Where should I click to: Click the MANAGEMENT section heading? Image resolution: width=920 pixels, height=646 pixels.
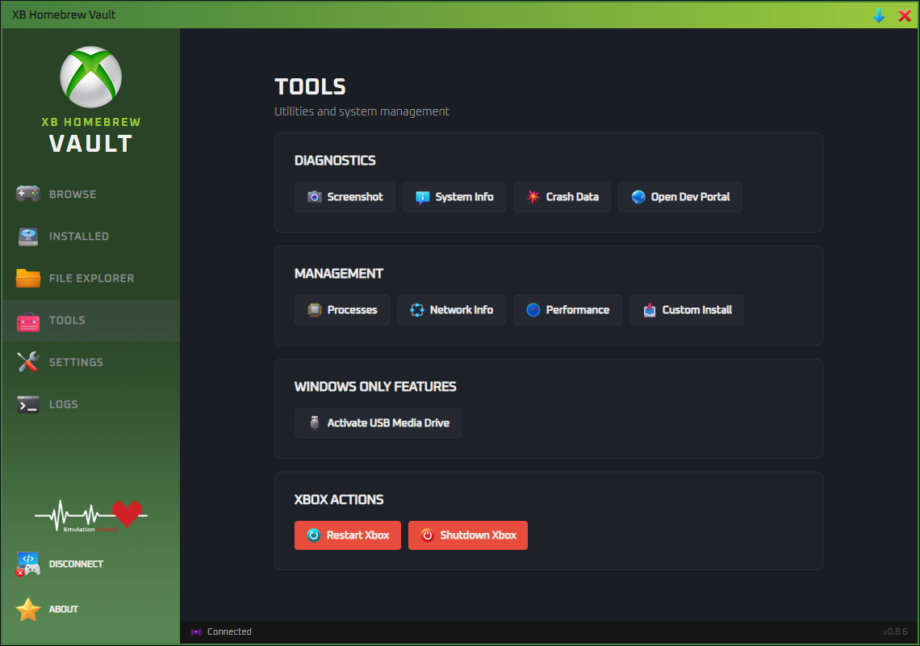(x=339, y=274)
